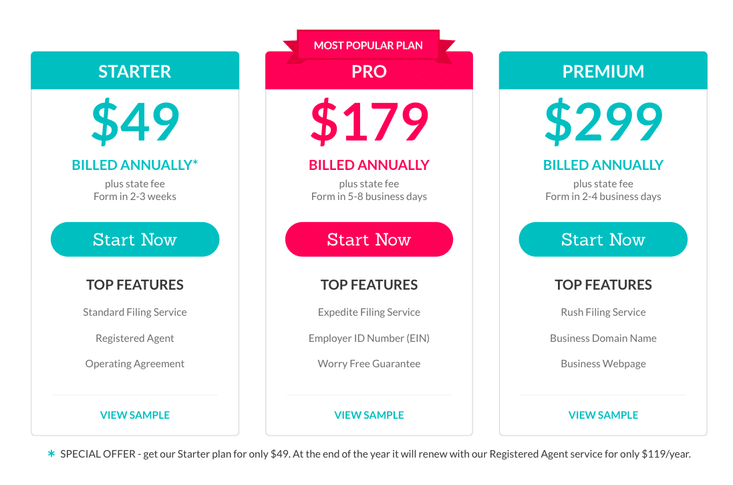Open the Starter plan VIEW SAMPLE link

tap(134, 415)
